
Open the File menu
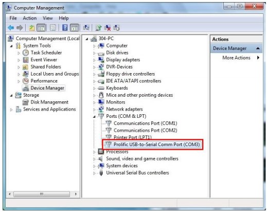(x=13, y=18)
